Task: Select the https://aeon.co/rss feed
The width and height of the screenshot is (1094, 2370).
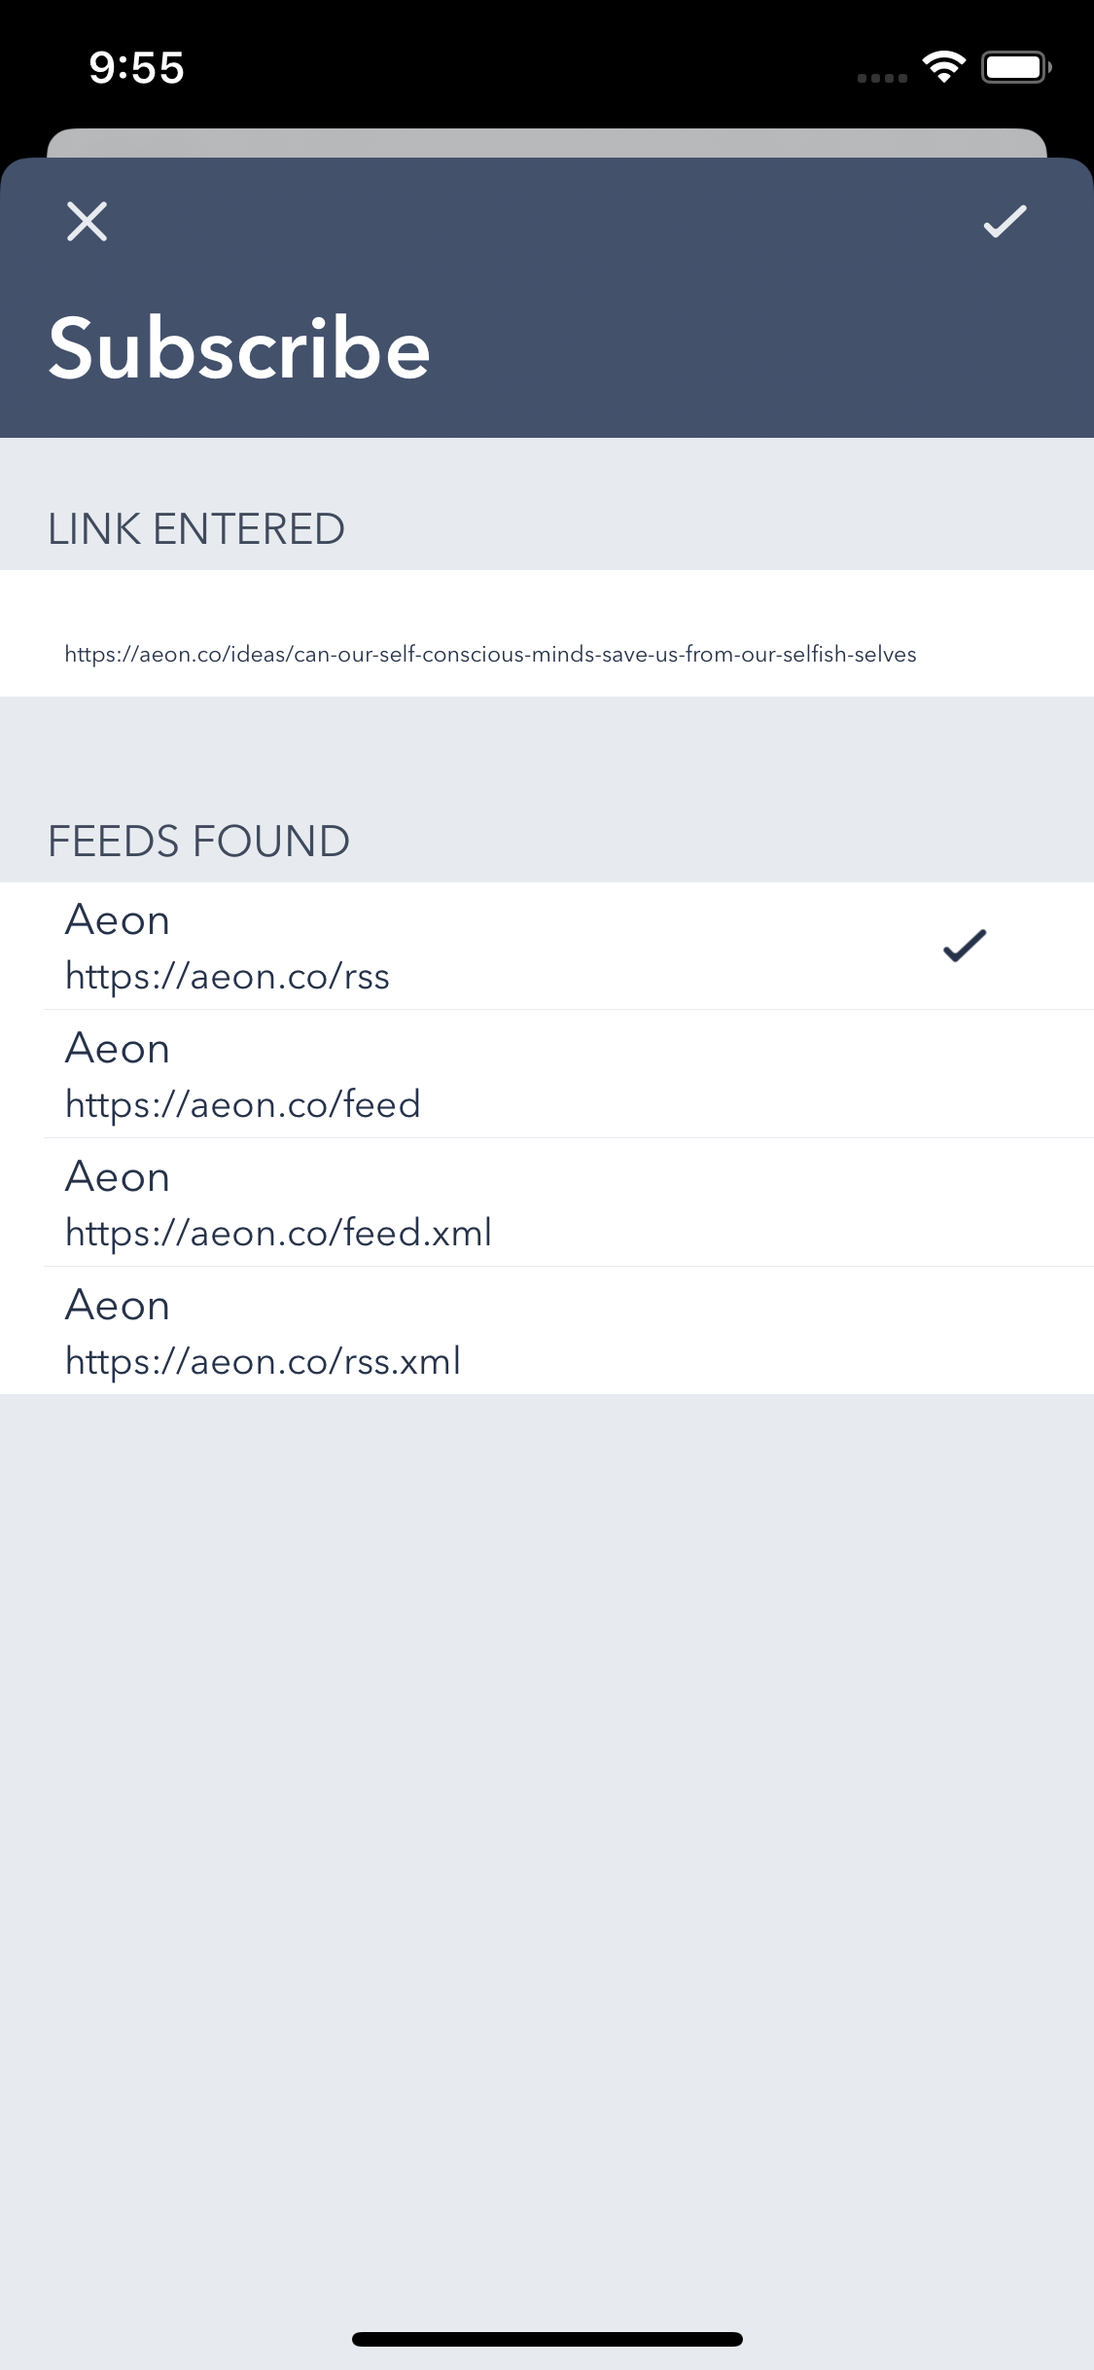Action: 228,976
